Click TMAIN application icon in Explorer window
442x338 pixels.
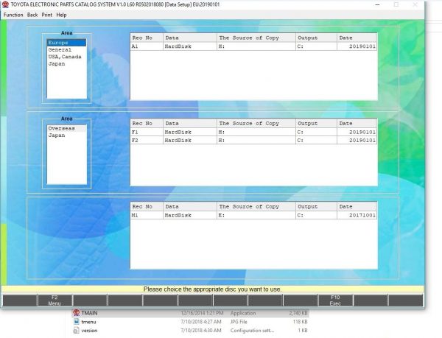[x=76, y=313]
